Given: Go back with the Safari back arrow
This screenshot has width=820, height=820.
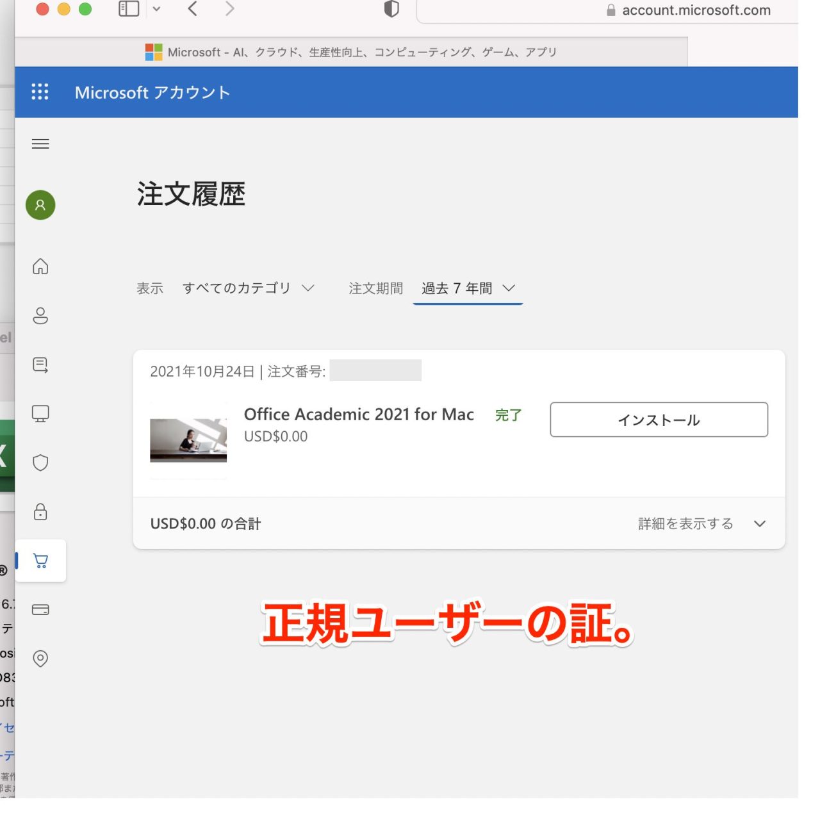Looking at the screenshot, I should (192, 9).
